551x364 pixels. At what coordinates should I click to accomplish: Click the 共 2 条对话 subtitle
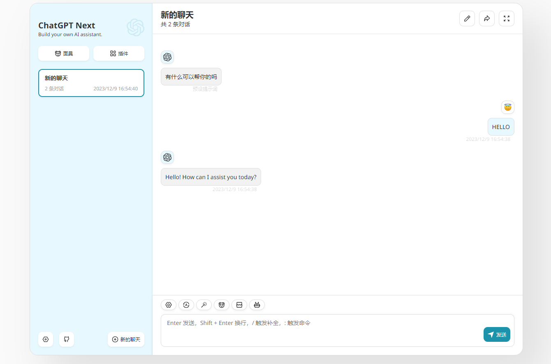[176, 25]
